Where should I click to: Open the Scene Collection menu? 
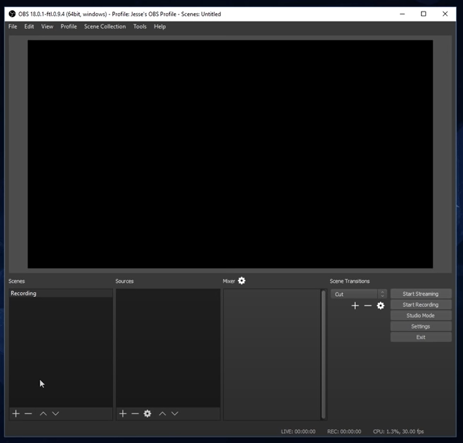(105, 26)
